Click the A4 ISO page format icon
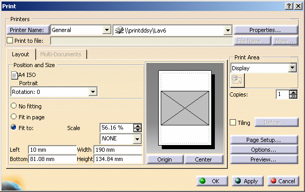Image resolution: width=305 pixels, height=192 pixels. point(14,75)
